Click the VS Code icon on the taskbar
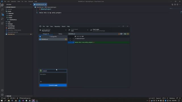 click(19, 101)
